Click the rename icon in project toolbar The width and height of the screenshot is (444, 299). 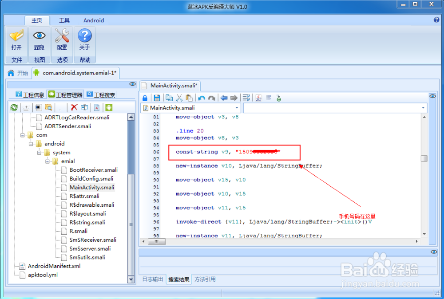pos(84,107)
